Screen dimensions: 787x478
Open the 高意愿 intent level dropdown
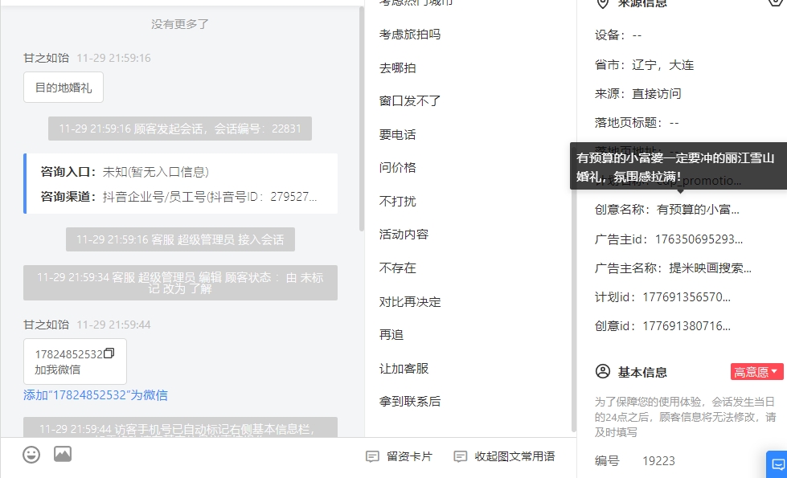pyautogui.click(x=756, y=372)
